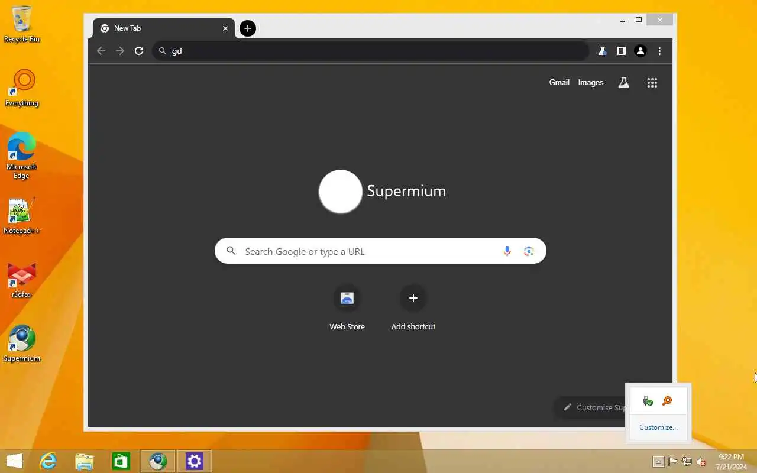757x473 pixels.
Task: Go back using the browser back arrow
Action: (x=101, y=51)
